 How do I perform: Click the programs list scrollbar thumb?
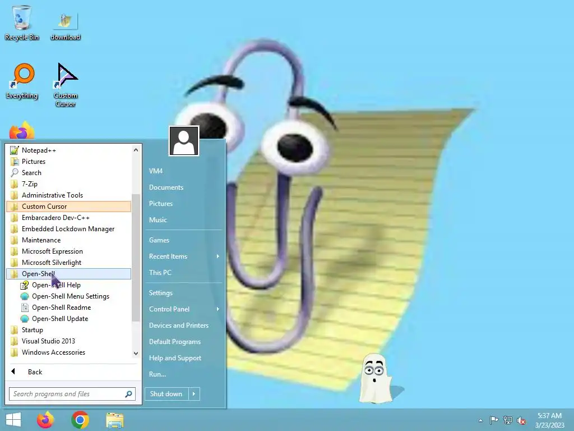tap(136, 258)
